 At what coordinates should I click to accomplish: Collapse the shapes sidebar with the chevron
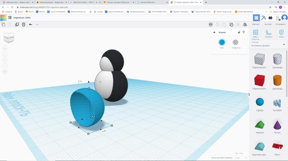[x=249, y=94]
